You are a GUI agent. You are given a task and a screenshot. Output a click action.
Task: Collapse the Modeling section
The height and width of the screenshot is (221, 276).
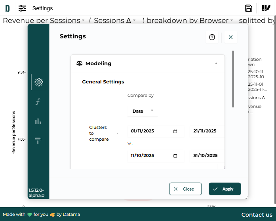coord(216,63)
